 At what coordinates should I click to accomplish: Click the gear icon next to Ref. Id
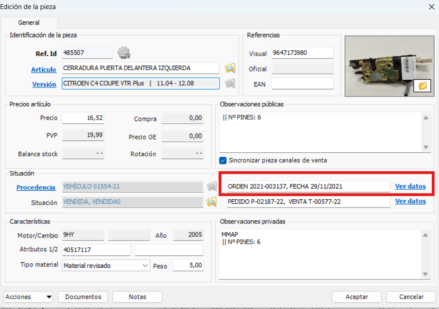(124, 53)
